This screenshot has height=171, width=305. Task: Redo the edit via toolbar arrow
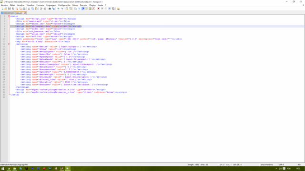tap(45, 9)
